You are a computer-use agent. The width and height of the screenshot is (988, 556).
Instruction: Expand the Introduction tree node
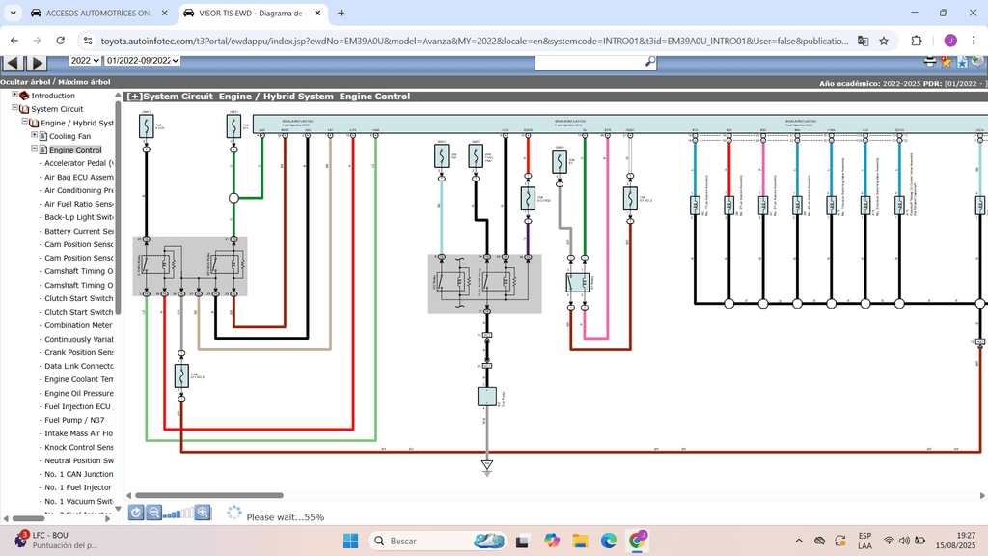point(15,96)
